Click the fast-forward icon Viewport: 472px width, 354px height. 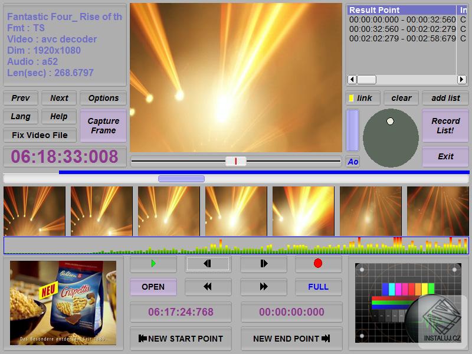click(263, 287)
